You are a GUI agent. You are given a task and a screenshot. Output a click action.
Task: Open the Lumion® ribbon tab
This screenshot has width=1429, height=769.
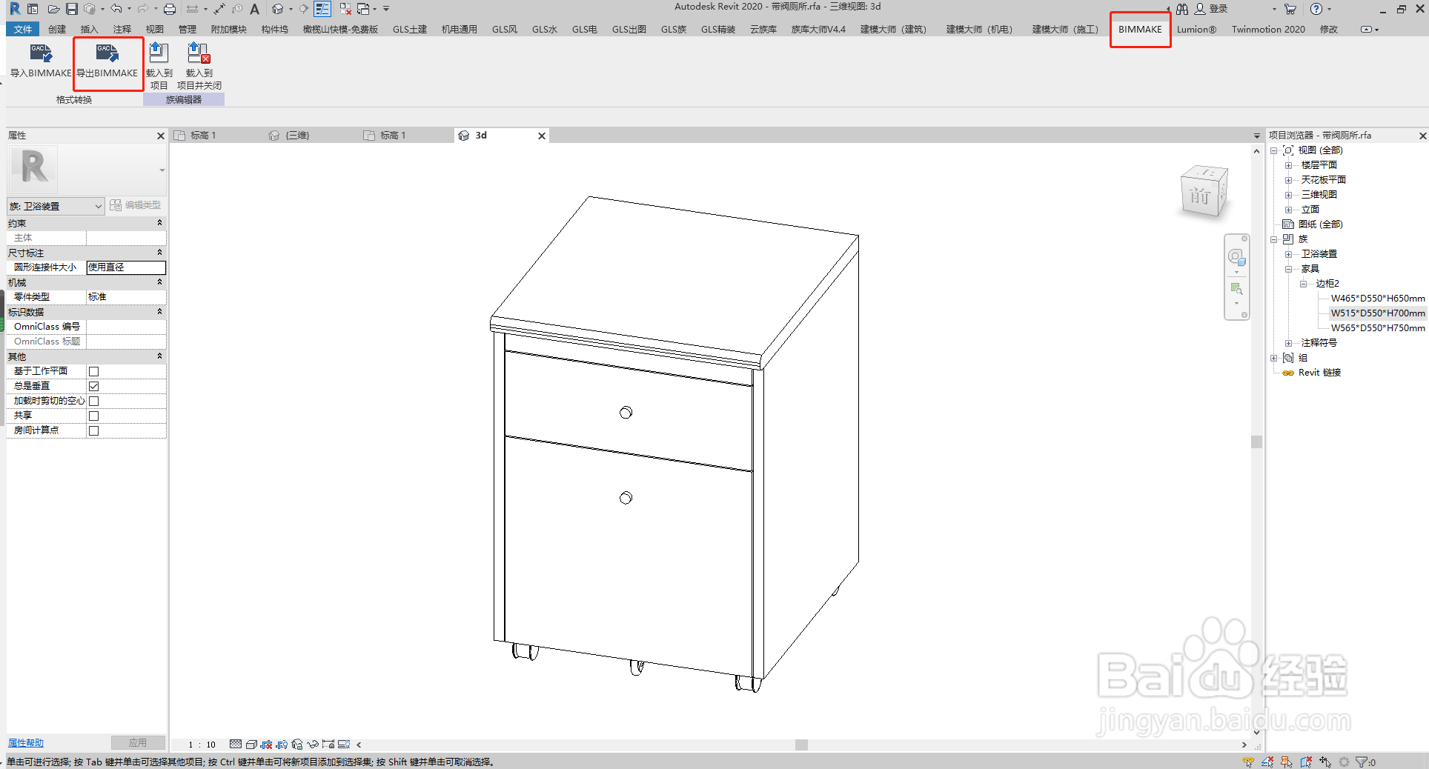pyautogui.click(x=1196, y=29)
